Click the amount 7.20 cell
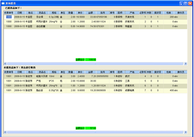Image resolution: width=194 pixels, height=137 pixels. pyautogui.click(x=91, y=76)
